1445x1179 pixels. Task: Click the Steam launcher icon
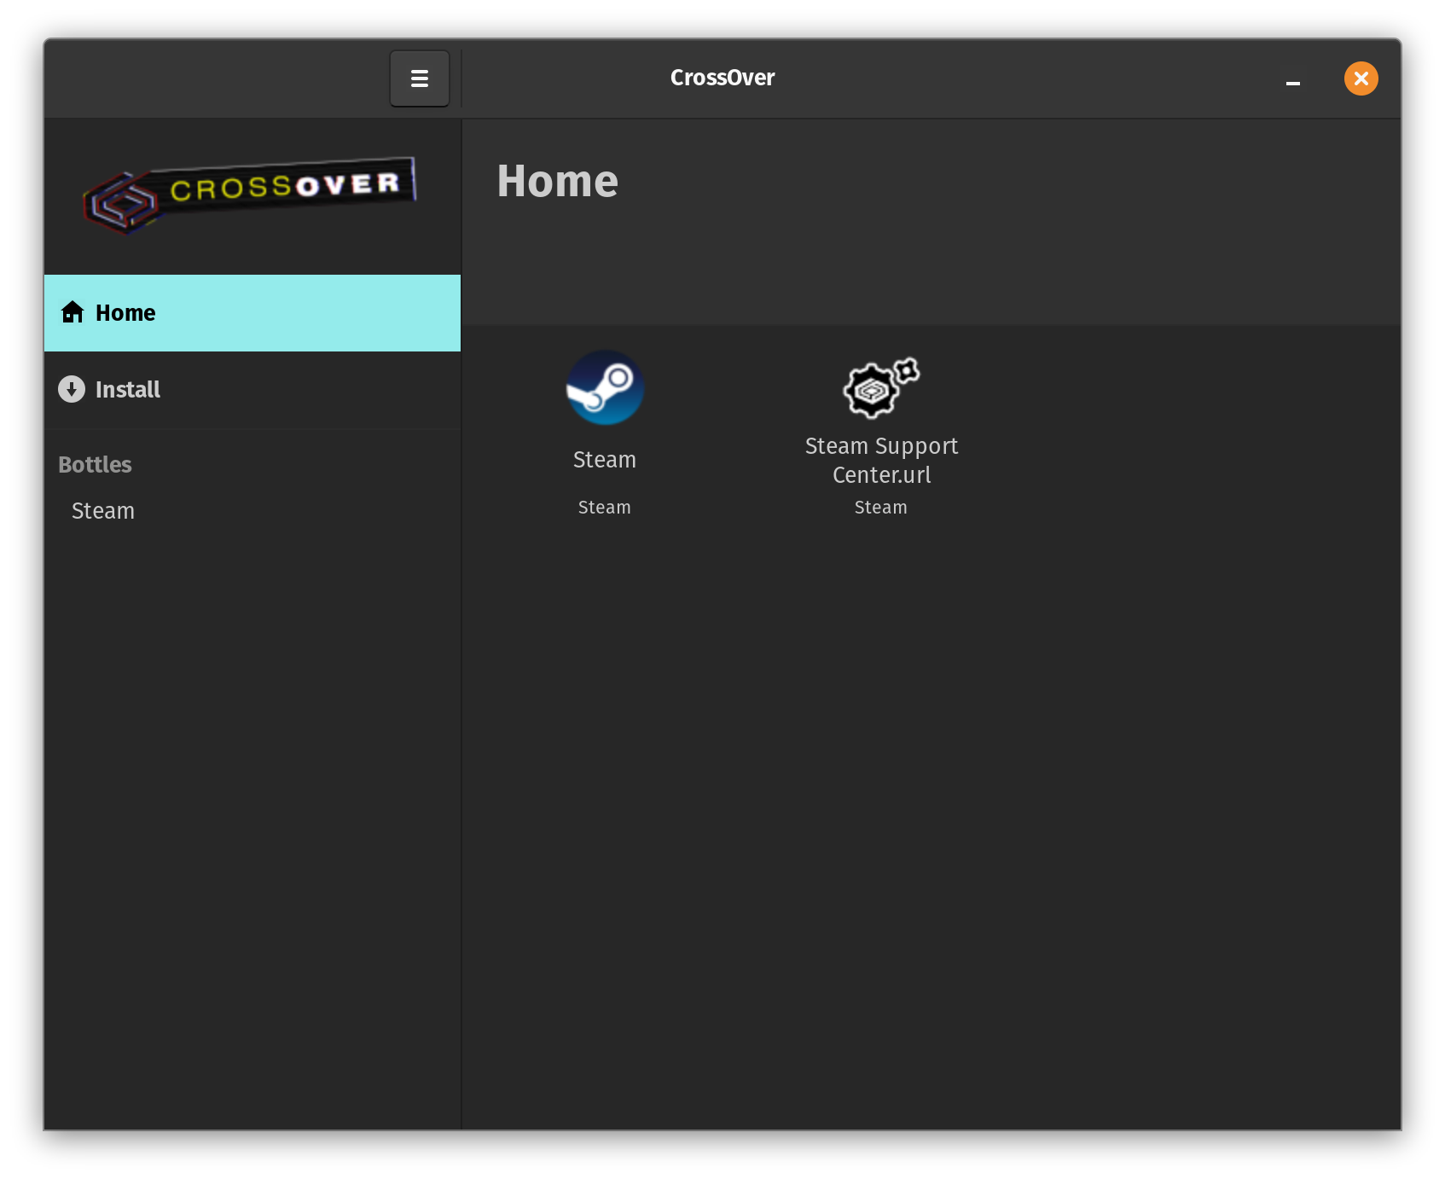click(605, 388)
